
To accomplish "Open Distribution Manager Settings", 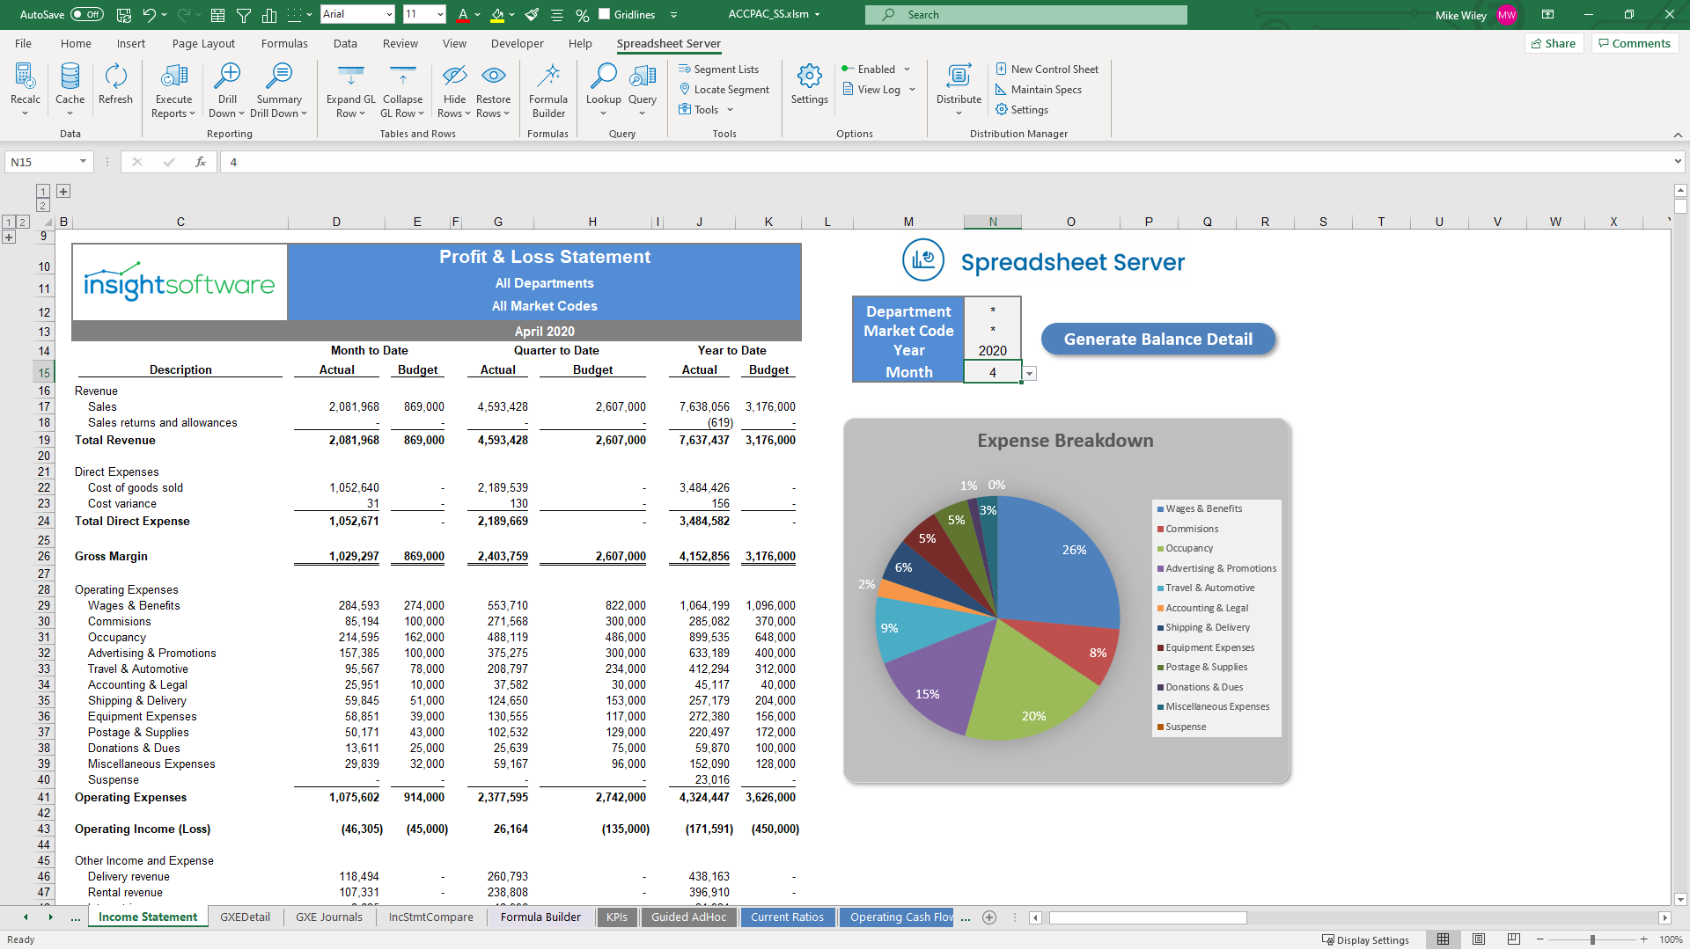I will point(1022,110).
